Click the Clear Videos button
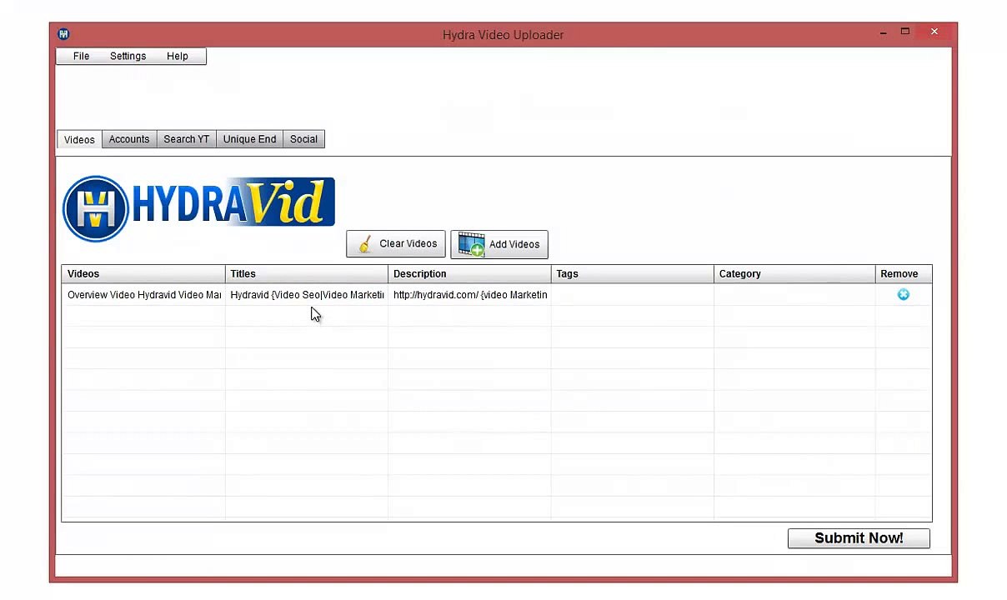 point(396,243)
